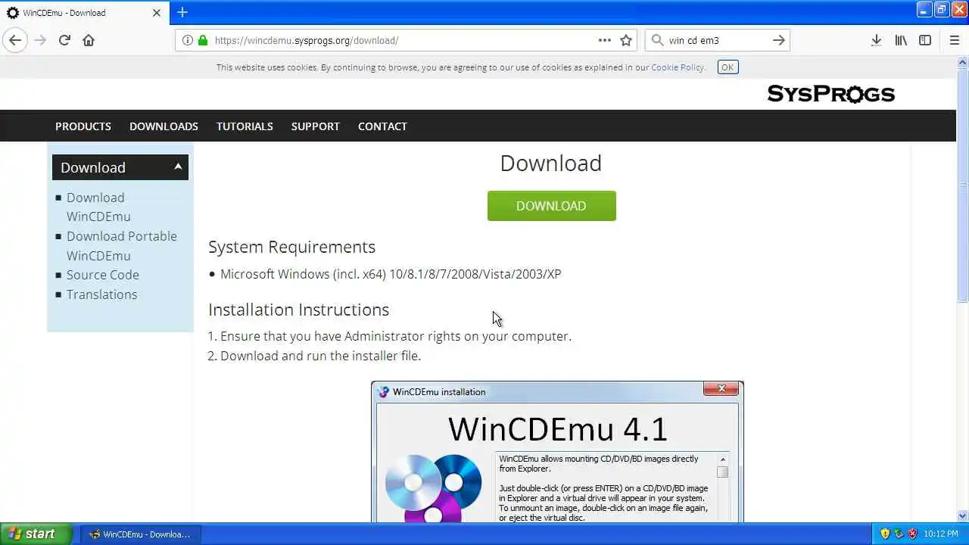Go forward with the browser forward arrow
969x545 pixels.
coord(40,40)
